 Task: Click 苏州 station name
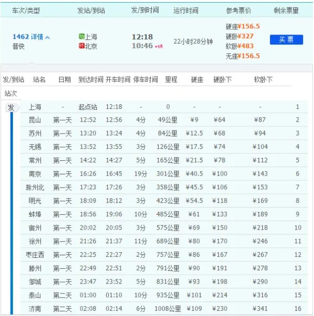point(35,134)
